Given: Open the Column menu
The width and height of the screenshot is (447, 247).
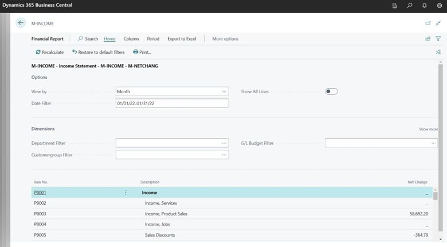Looking at the screenshot, I should coord(131,39).
